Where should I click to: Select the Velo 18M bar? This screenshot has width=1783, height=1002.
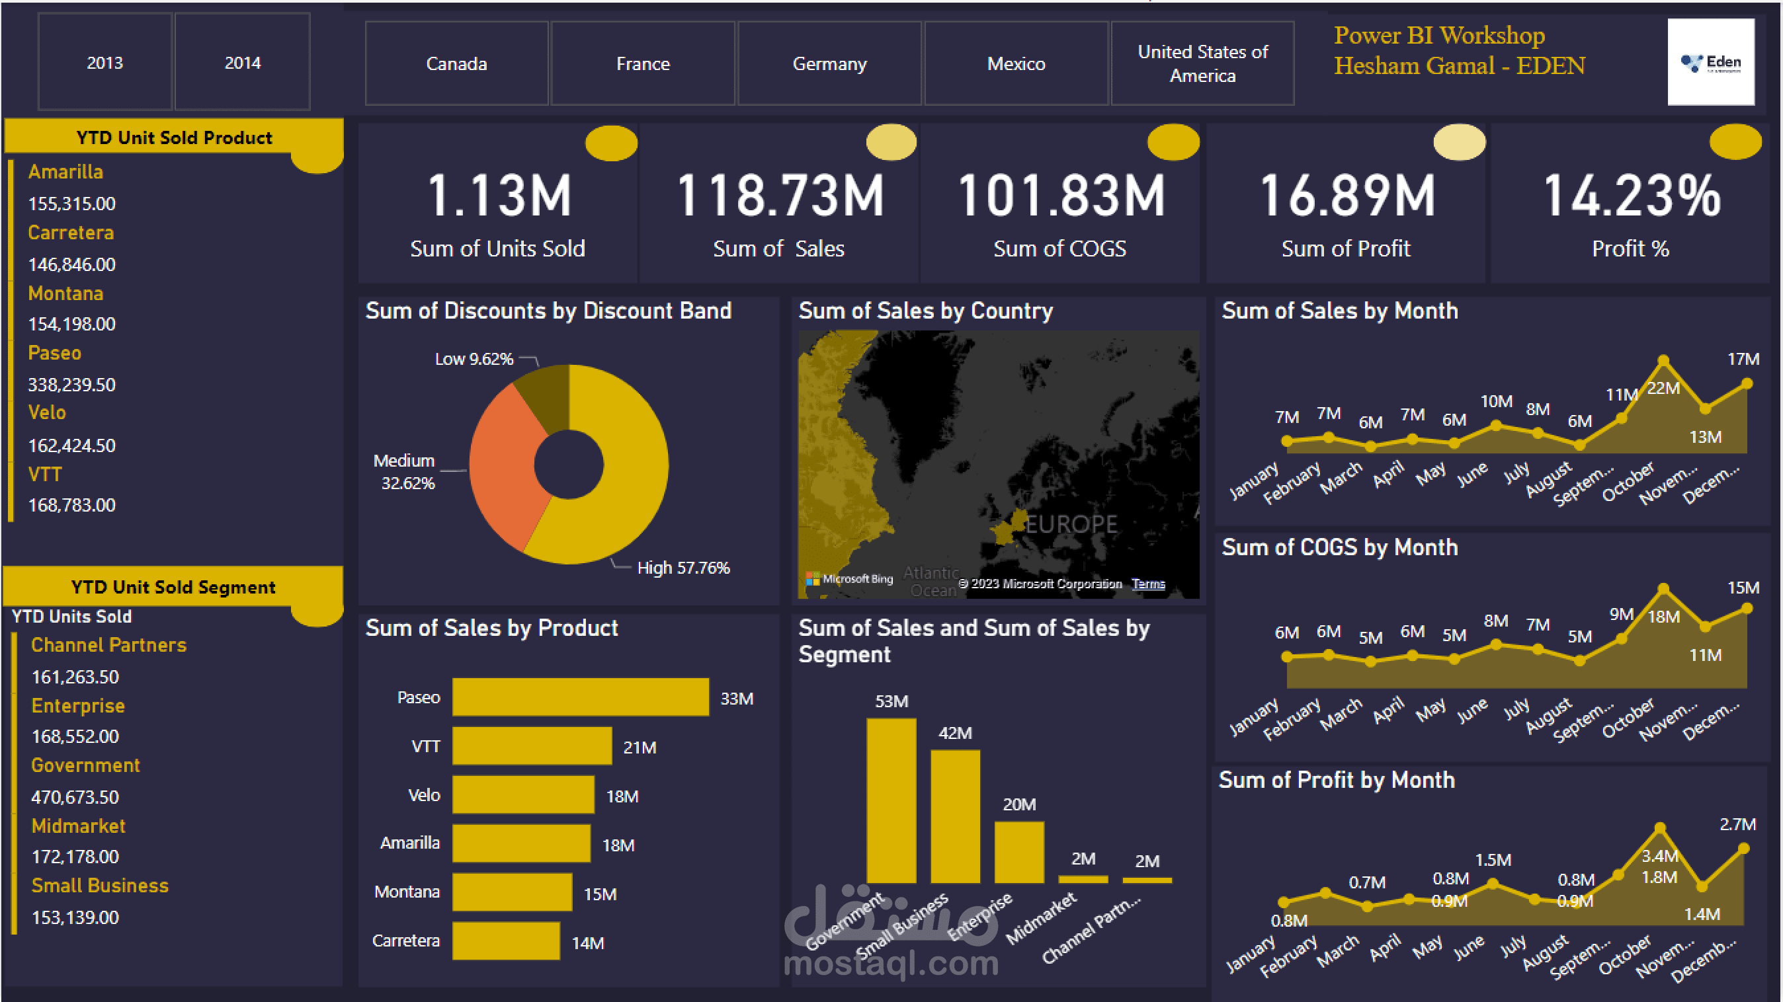click(x=523, y=795)
